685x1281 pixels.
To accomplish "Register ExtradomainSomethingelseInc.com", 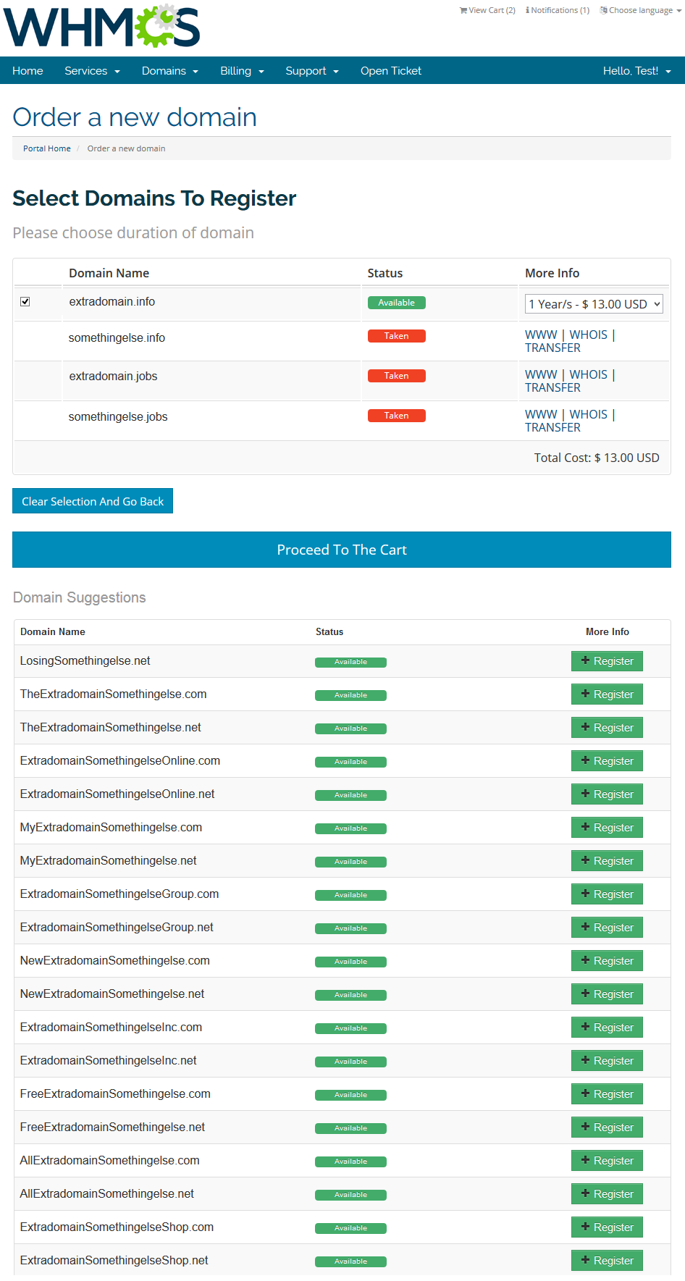I will 607,1028.
